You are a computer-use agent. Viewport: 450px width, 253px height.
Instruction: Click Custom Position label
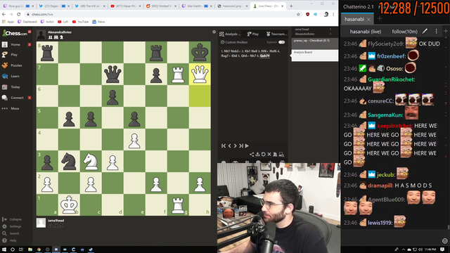[236, 42]
